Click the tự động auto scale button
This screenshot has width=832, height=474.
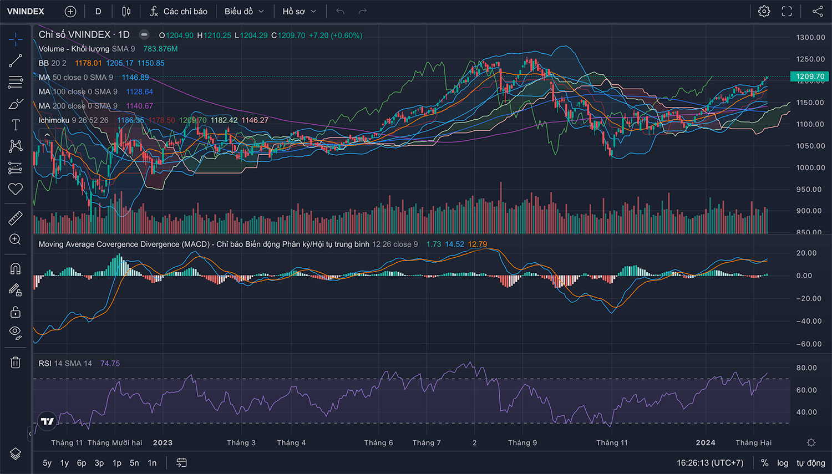point(810,463)
